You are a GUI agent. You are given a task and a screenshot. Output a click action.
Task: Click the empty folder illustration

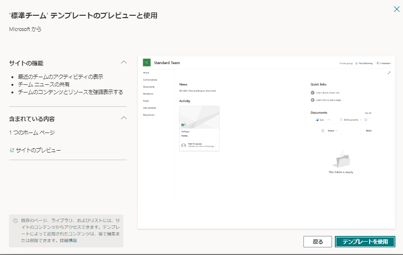(341, 159)
